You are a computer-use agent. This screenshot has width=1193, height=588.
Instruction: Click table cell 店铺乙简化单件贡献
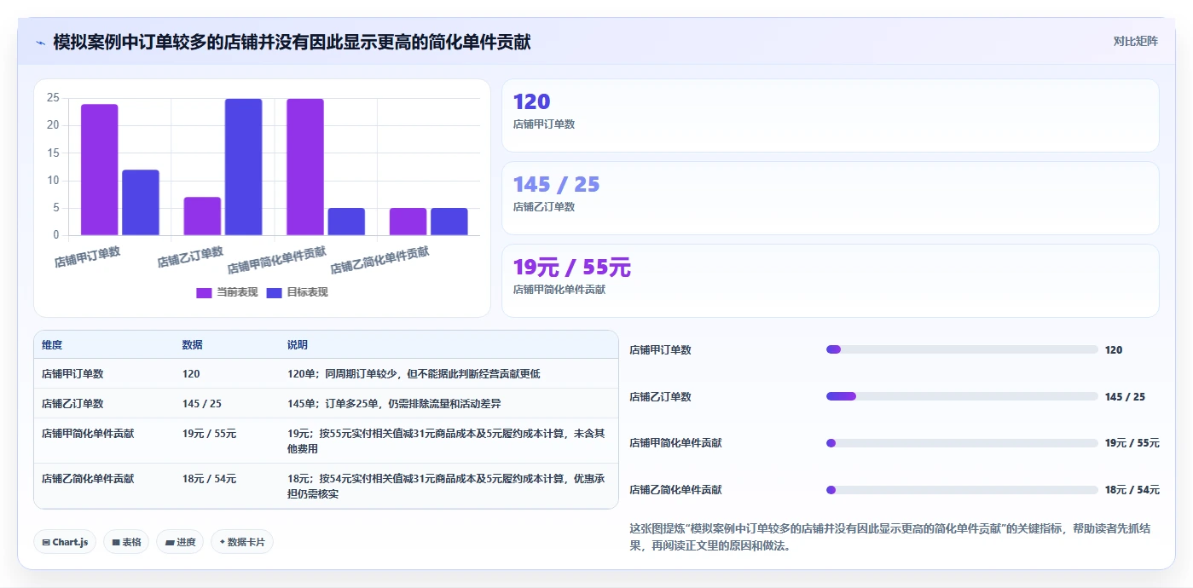(x=88, y=479)
